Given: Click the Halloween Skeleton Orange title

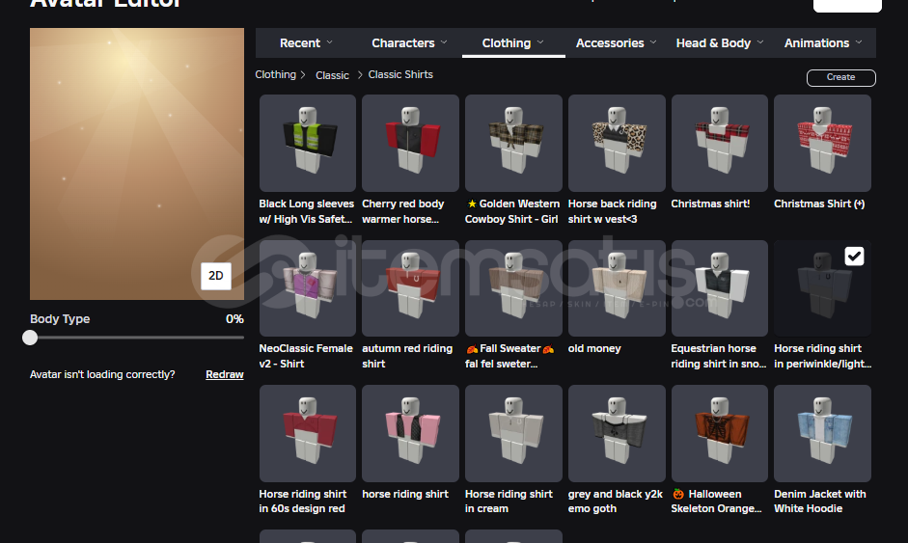Looking at the screenshot, I should pyautogui.click(x=716, y=502).
